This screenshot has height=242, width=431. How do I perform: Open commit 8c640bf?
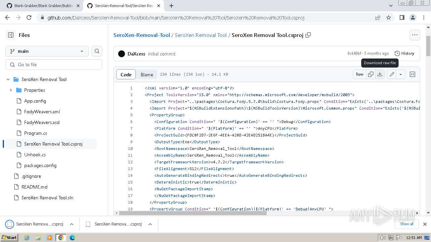click(x=354, y=53)
